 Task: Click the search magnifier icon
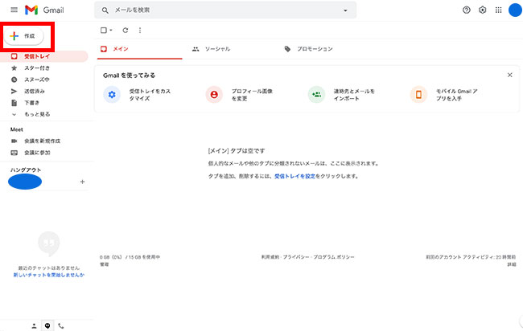point(105,10)
